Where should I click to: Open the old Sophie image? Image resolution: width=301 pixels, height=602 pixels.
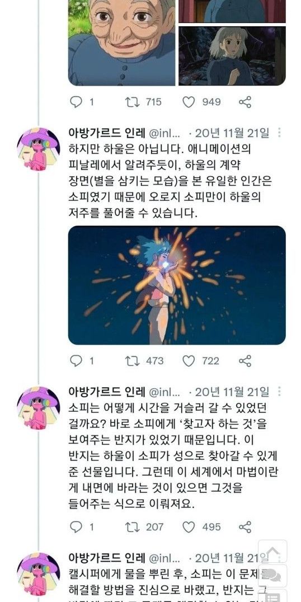[x=122, y=43]
